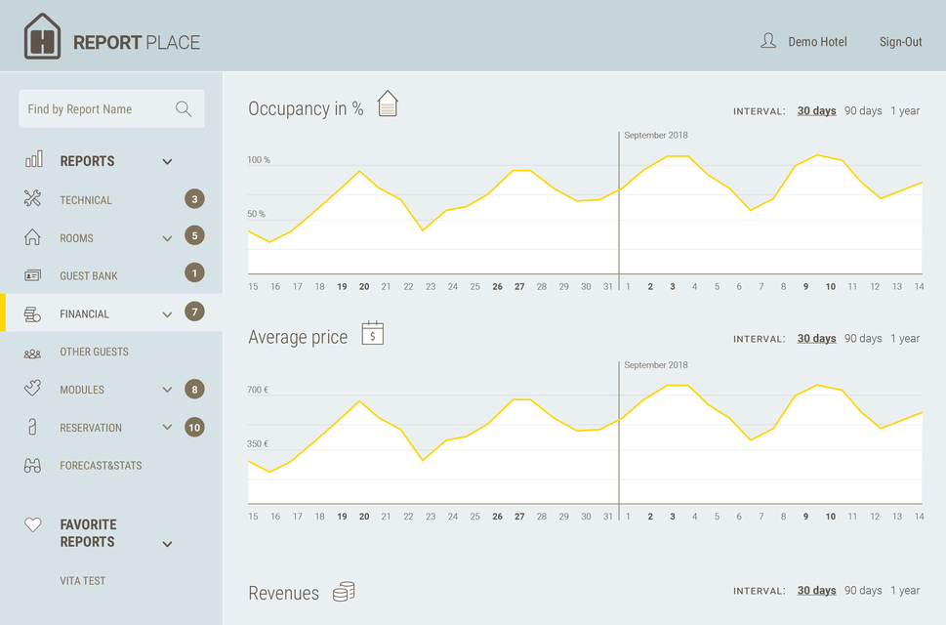Sign out of the account

pyautogui.click(x=900, y=42)
